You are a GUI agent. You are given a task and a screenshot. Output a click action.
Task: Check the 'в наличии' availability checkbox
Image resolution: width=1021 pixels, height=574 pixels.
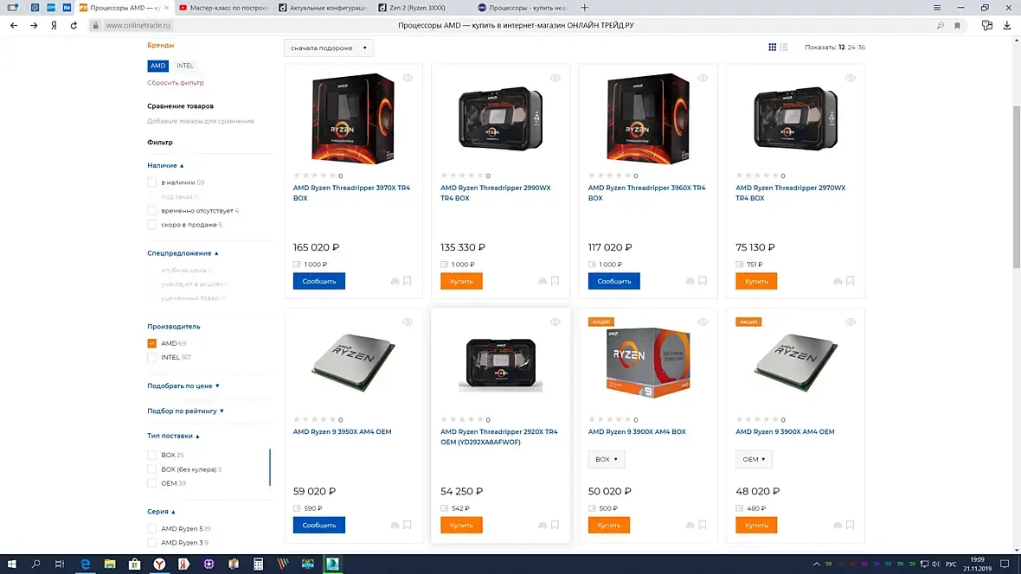151,182
